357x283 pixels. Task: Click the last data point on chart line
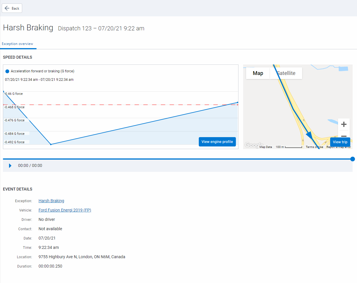tap(238, 102)
